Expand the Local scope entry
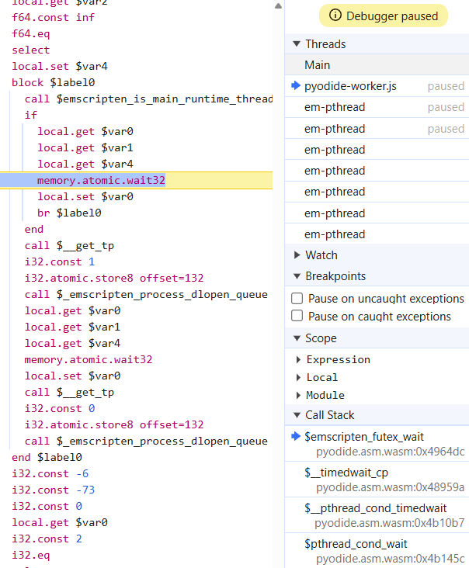This screenshot has height=568, width=469. coord(299,378)
